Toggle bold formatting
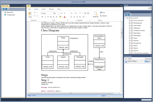The image size is (153, 102). click(42, 17)
